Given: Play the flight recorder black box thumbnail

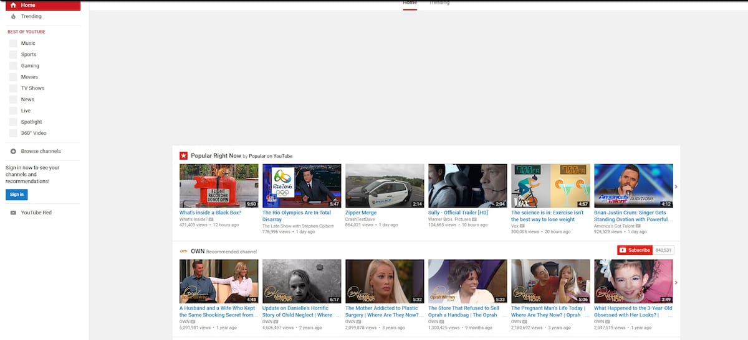Looking at the screenshot, I should point(219,186).
